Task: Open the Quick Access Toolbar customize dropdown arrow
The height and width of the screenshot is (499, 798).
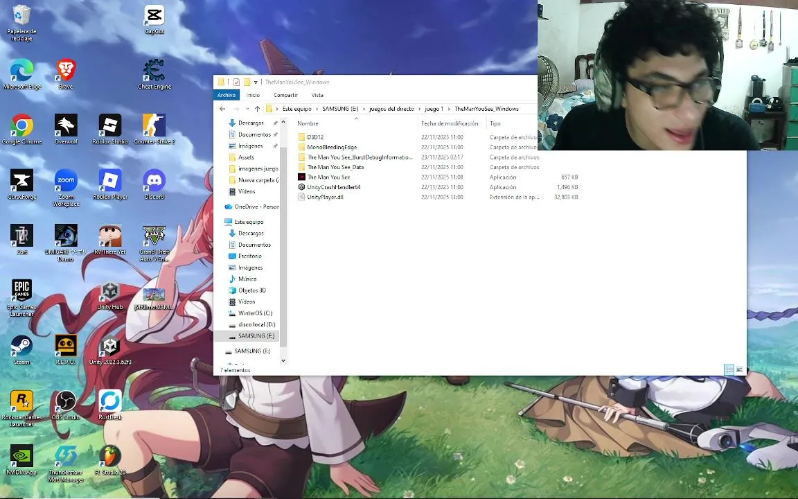Action: (x=256, y=82)
